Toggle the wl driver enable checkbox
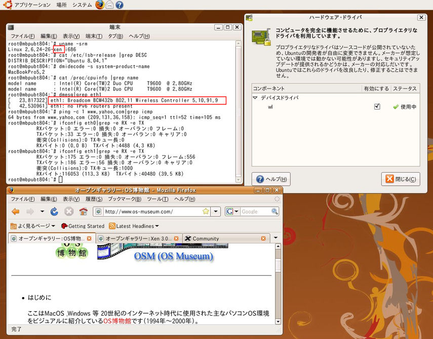The width and height of the screenshot is (433, 339). click(377, 107)
